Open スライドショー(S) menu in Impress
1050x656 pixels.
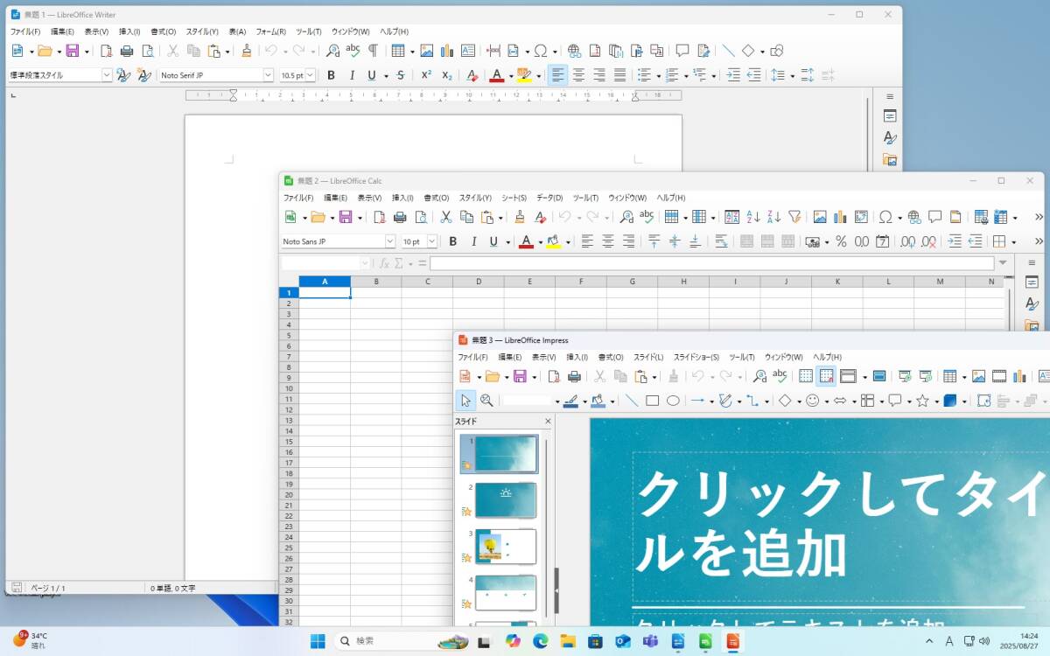[696, 357]
